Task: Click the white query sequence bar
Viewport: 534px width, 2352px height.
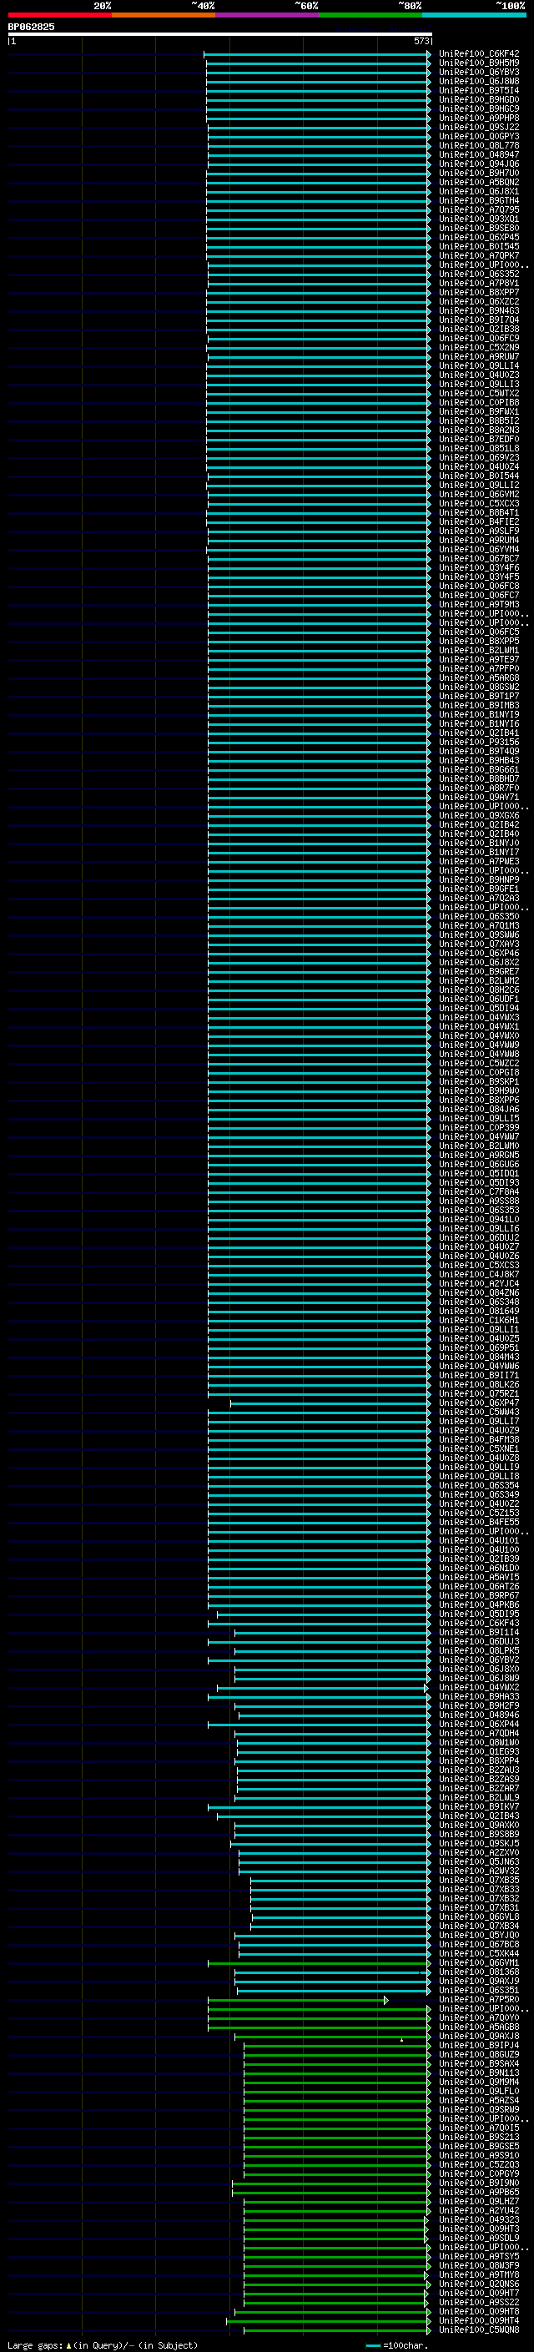Action: tap(220, 33)
